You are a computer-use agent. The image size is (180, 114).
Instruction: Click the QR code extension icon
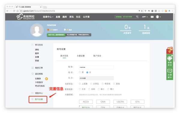(156, 11)
